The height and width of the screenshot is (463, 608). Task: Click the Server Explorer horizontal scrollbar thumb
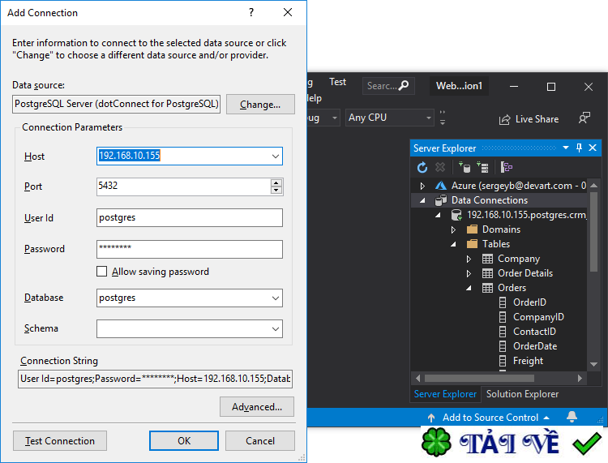coord(479,378)
